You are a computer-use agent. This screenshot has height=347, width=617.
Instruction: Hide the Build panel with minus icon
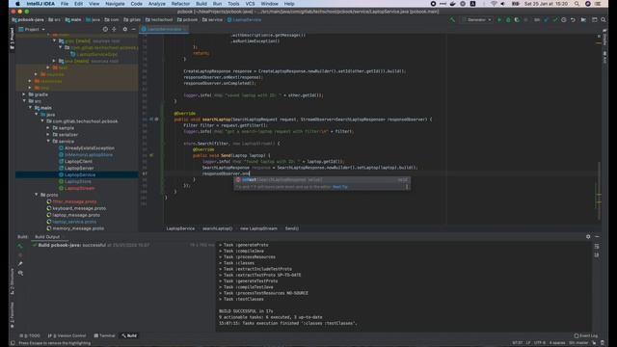tap(597, 236)
